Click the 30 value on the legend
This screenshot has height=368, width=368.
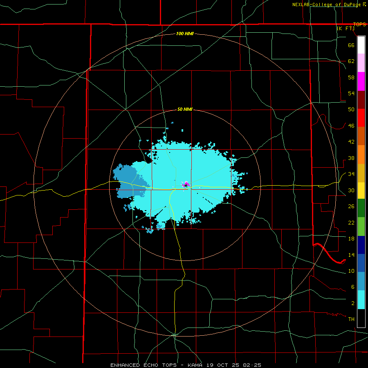click(351, 190)
